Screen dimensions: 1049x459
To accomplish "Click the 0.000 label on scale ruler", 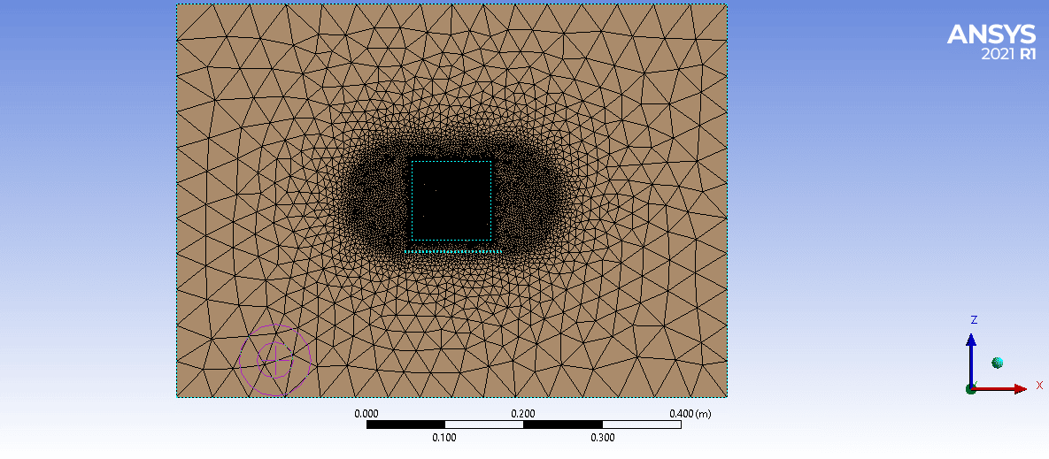I will click(x=366, y=414).
